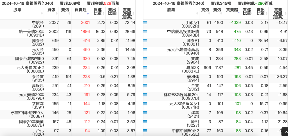Open the list icon beside 元大台灣價值高息
Screen dimensions: 288x136
coord(145,50)
